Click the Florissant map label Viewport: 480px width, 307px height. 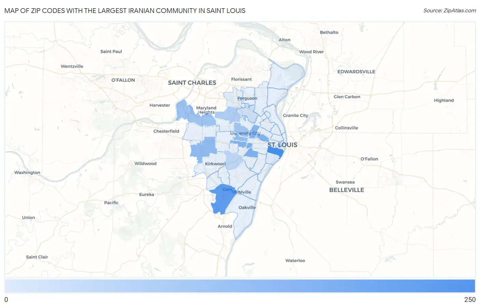point(241,79)
